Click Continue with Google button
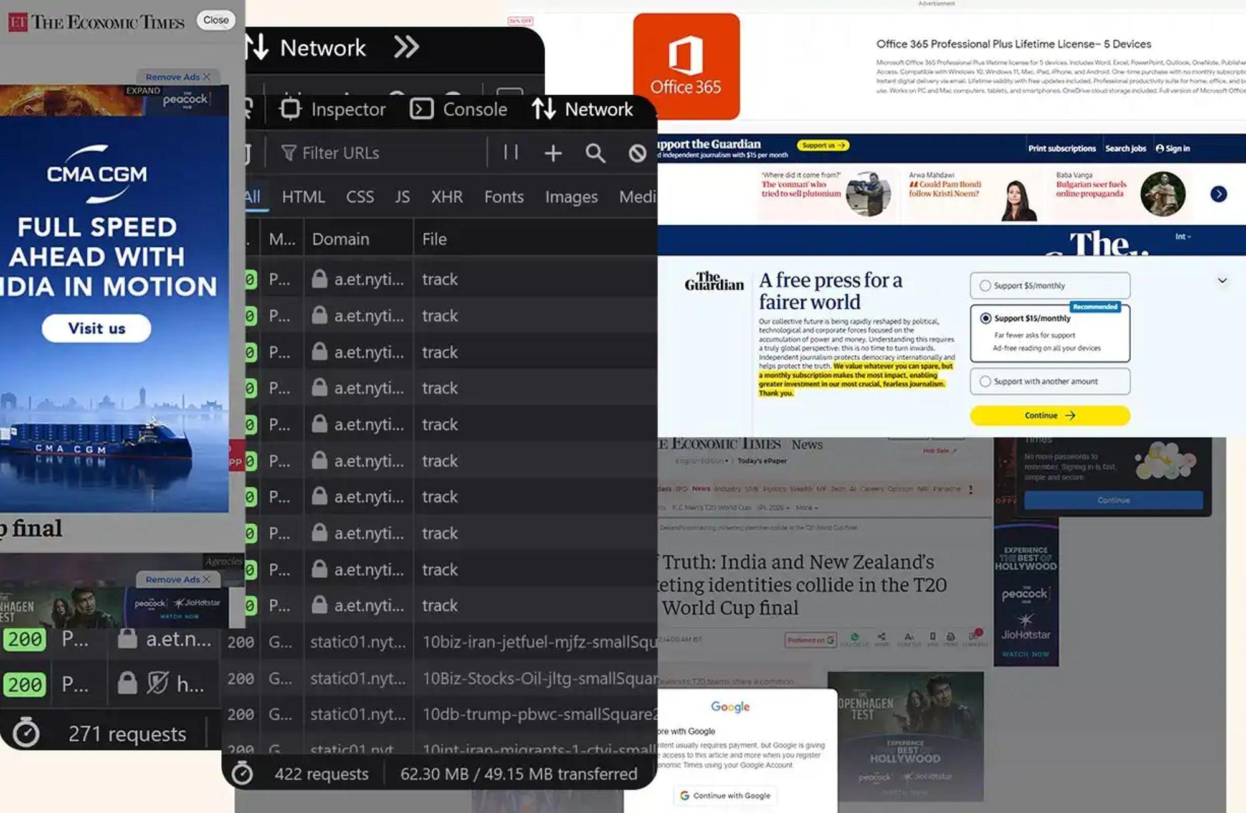This screenshot has width=1246, height=813. pos(725,796)
